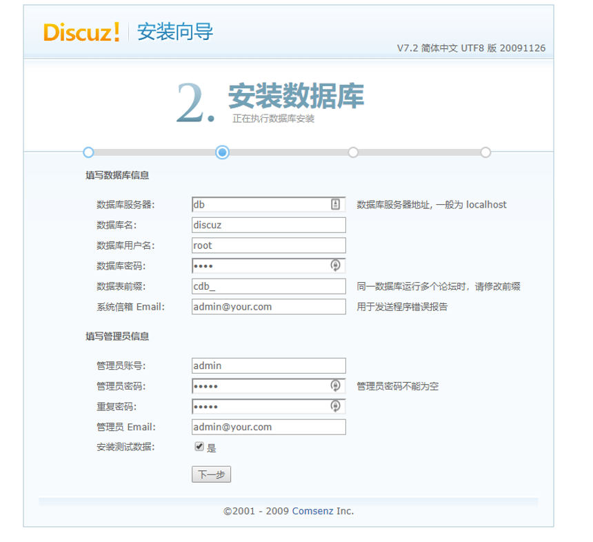Screen dimensions: 593x542
Task: Click the 重复密码 label
Action: (117, 407)
